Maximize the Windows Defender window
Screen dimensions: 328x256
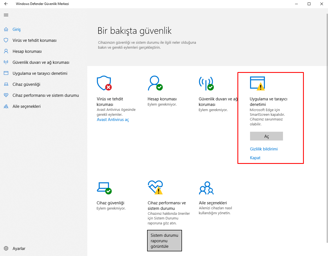309,4
